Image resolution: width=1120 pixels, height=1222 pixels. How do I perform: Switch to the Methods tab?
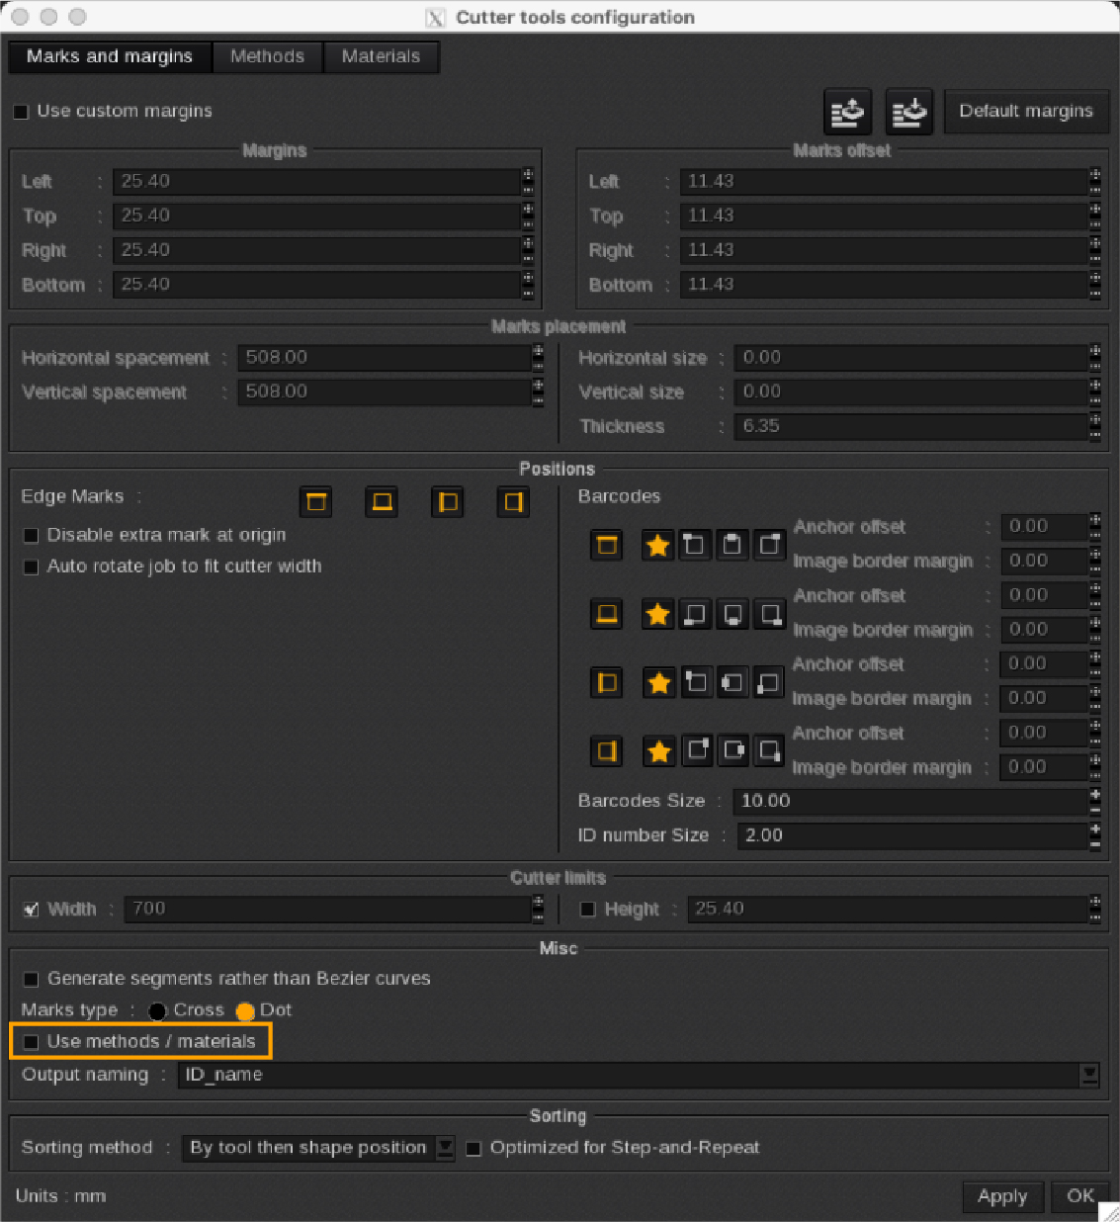[268, 56]
